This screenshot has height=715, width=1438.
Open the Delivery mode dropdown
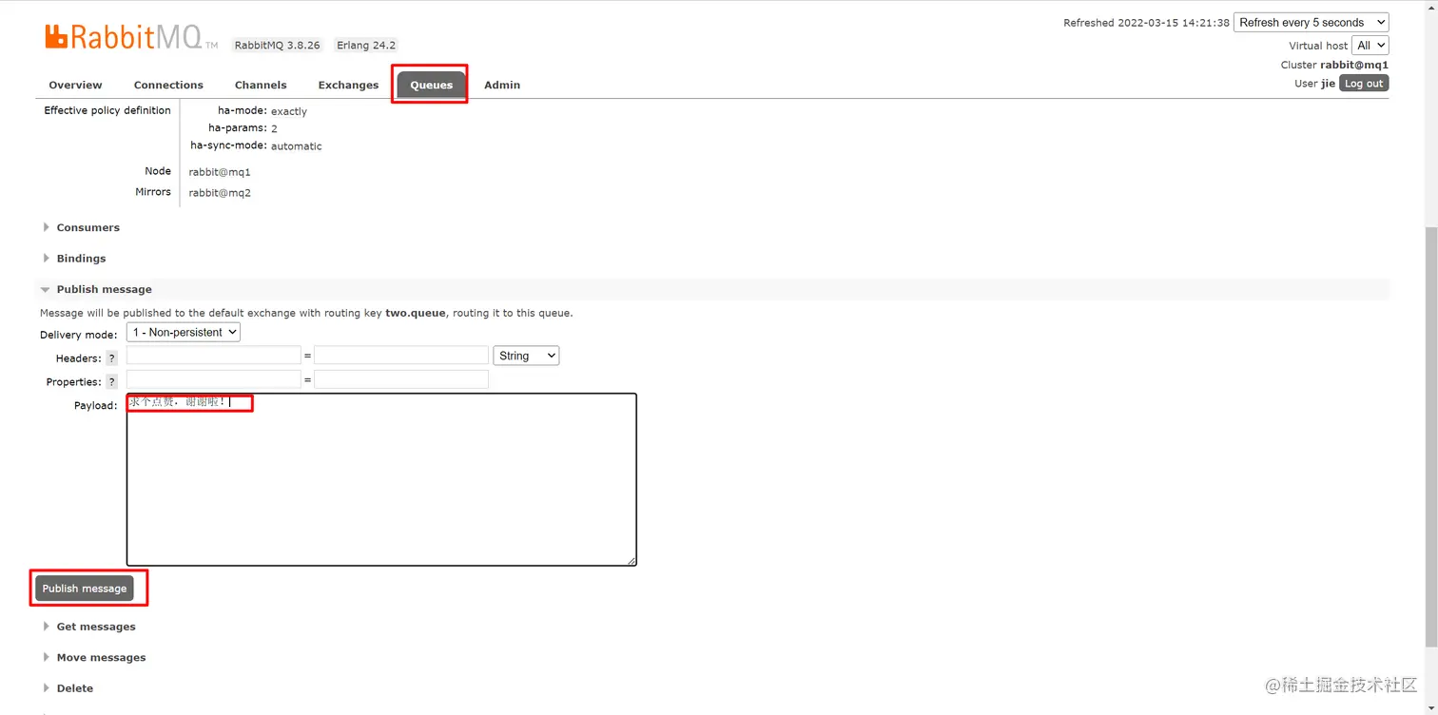coord(184,332)
